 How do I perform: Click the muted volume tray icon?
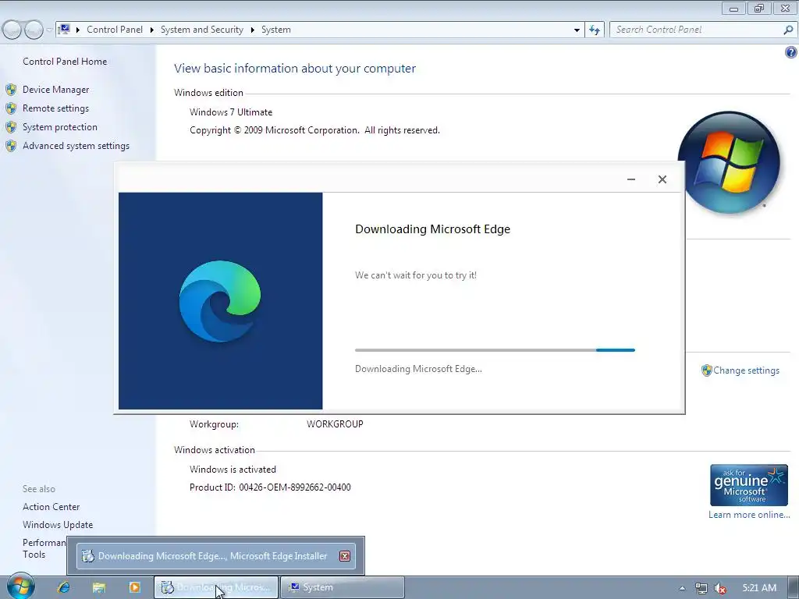click(x=720, y=588)
